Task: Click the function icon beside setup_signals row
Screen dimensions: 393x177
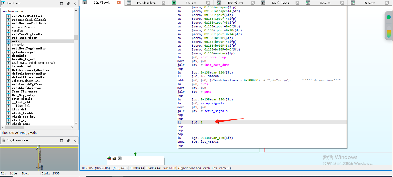Action: [8, 99]
